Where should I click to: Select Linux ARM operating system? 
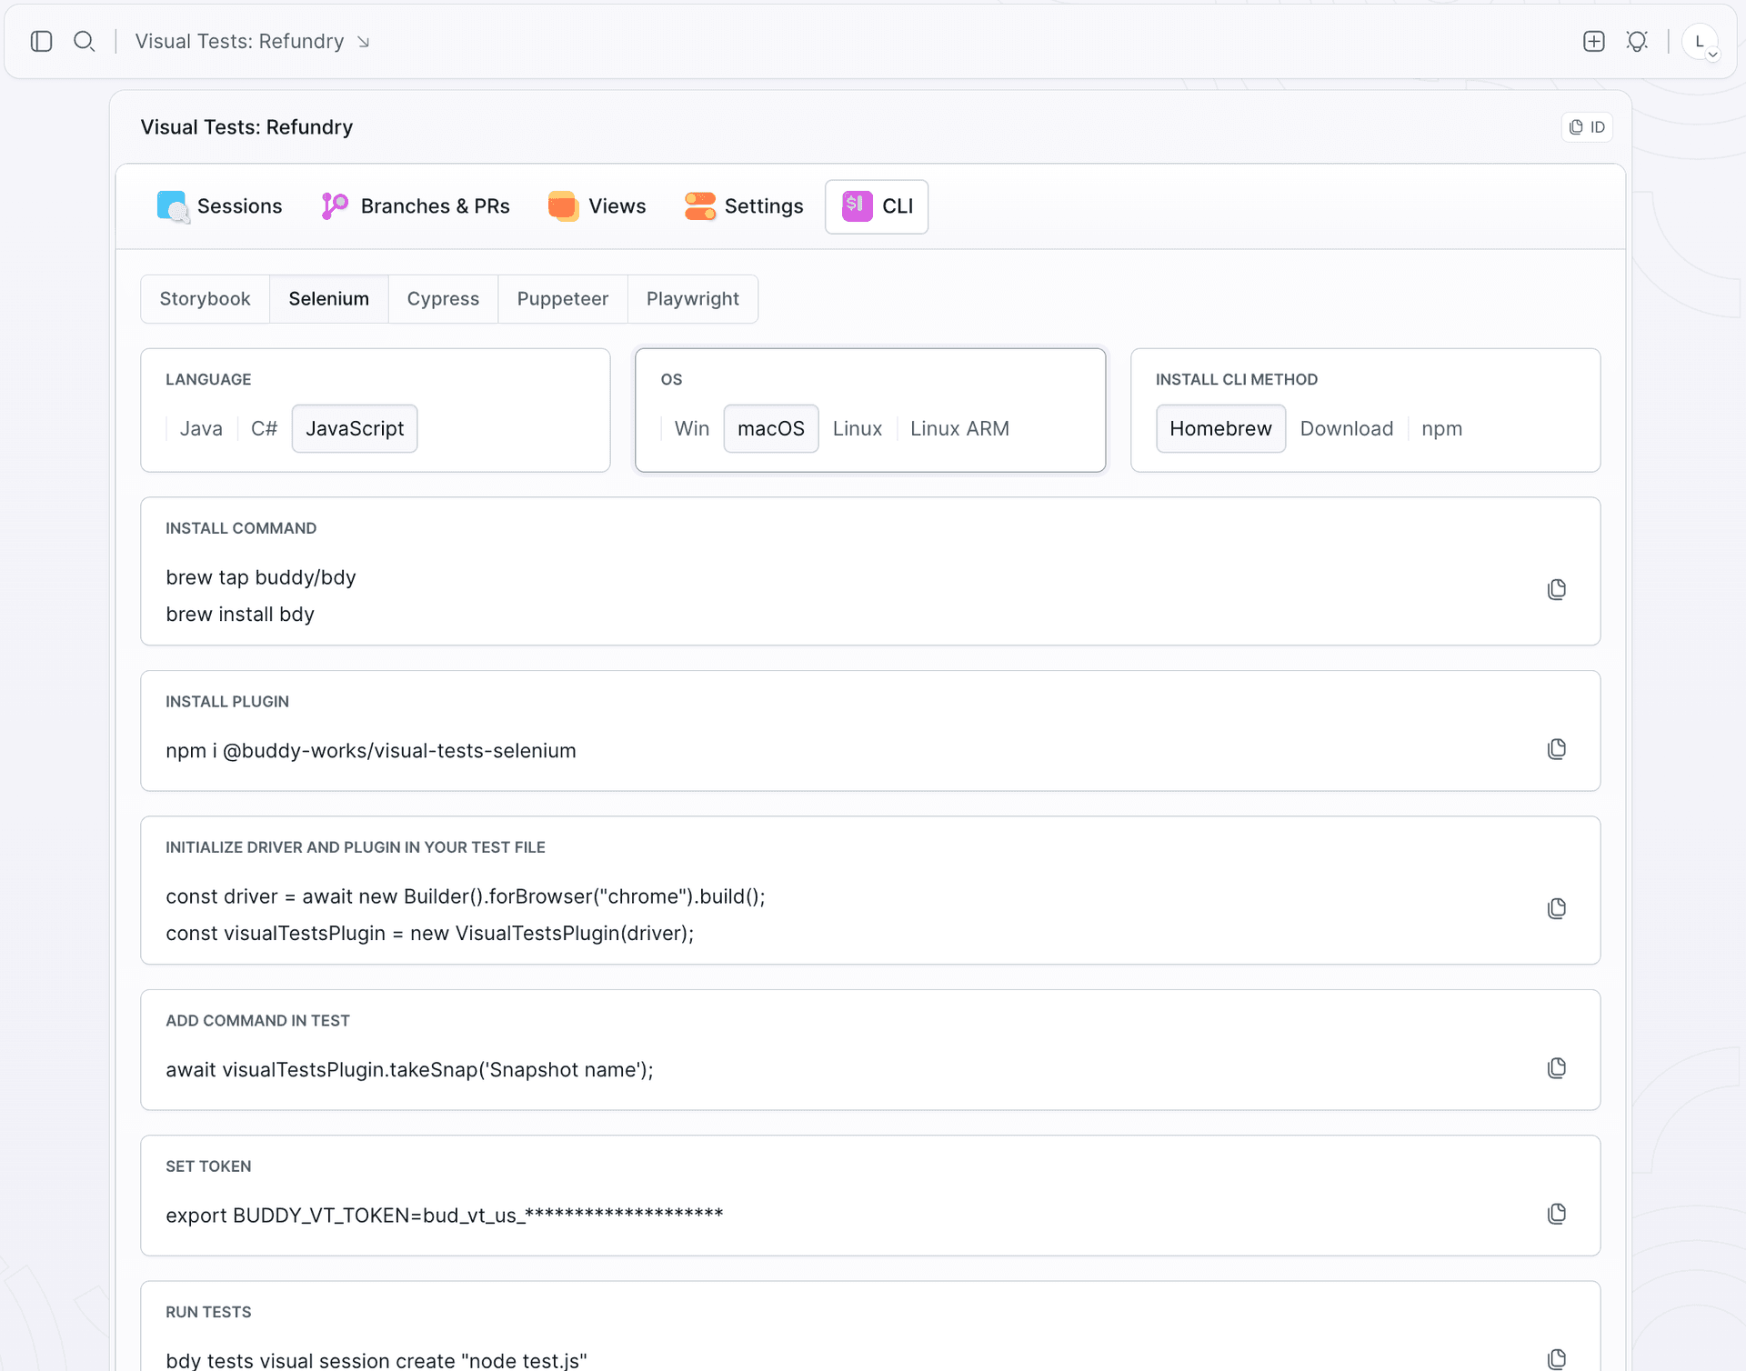coord(959,428)
